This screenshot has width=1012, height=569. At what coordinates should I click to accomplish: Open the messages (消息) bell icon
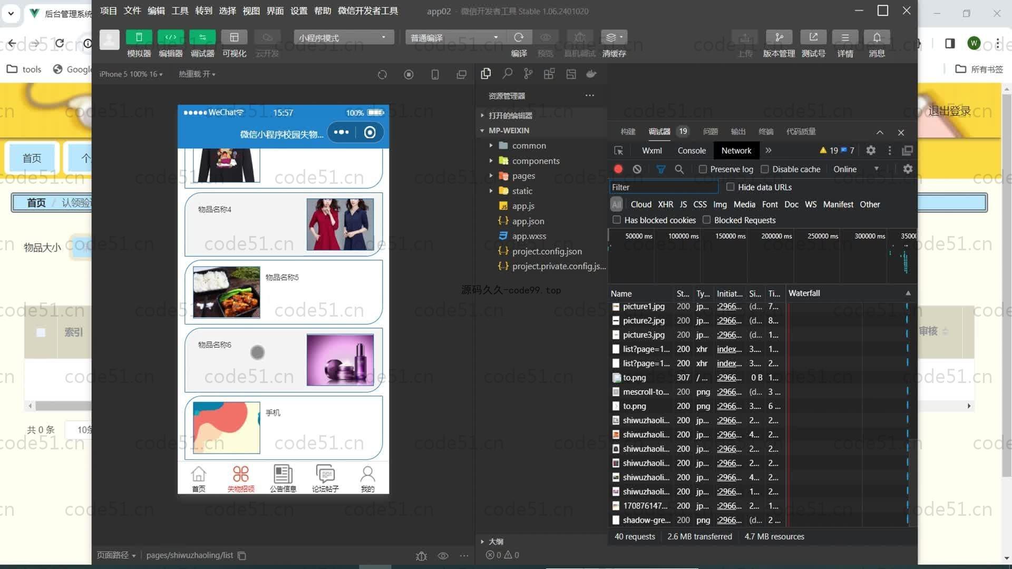pyautogui.click(x=877, y=37)
